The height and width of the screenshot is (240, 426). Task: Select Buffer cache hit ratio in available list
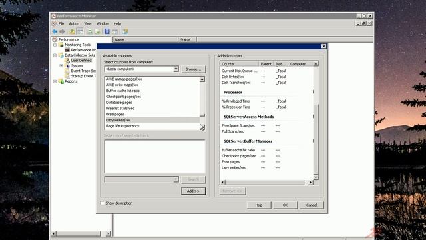click(152, 91)
